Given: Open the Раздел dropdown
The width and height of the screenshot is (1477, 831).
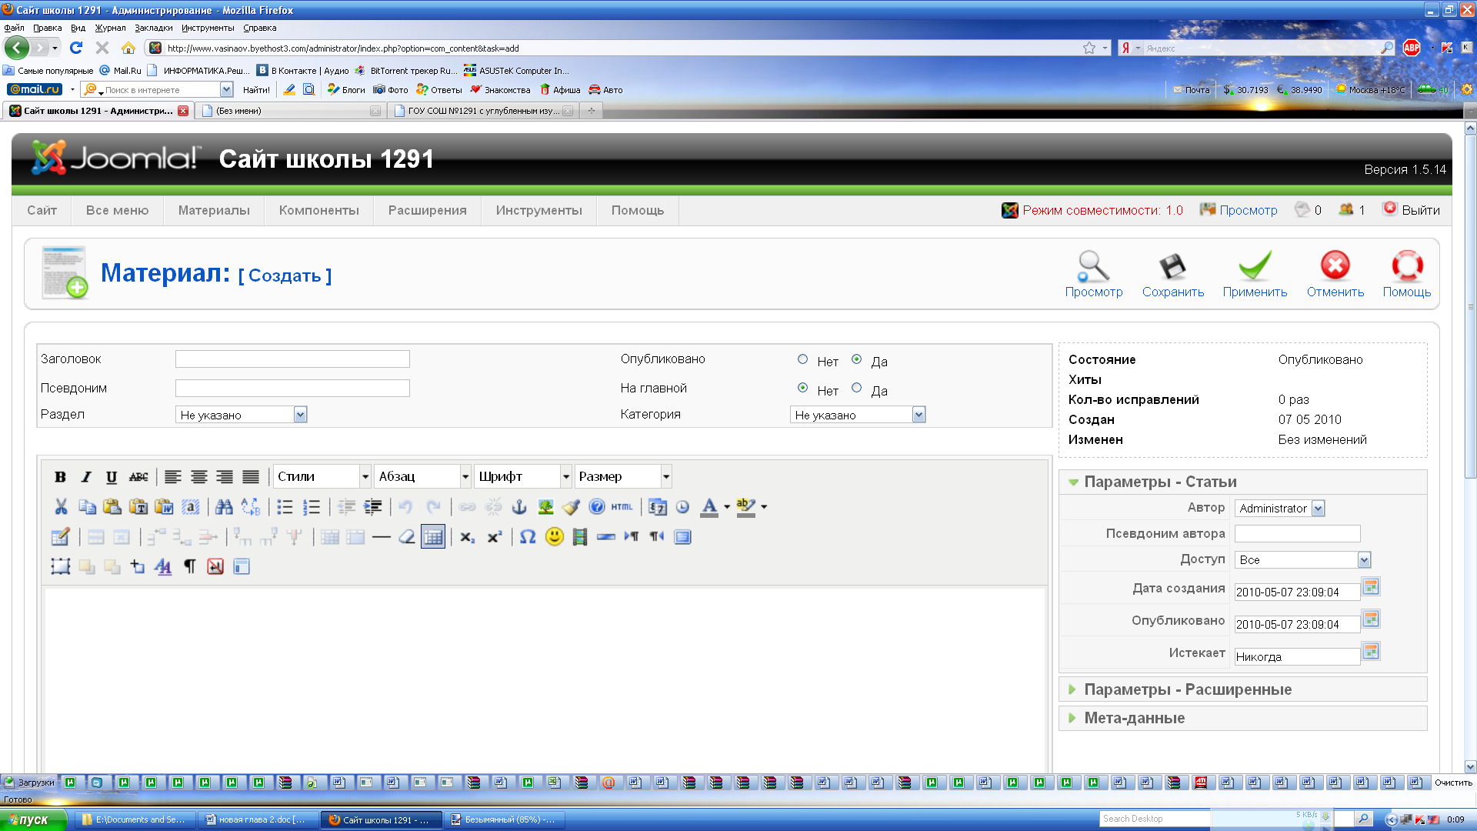Looking at the screenshot, I should pos(300,415).
